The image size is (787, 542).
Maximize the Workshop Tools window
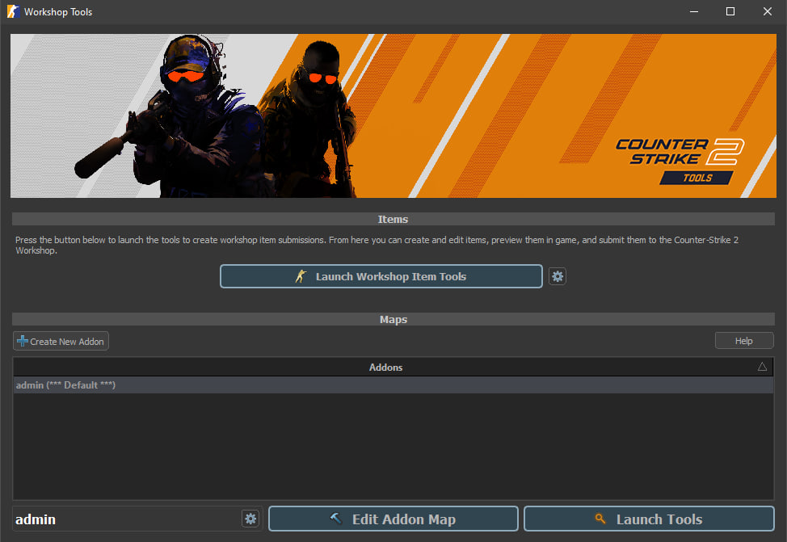[x=730, y=11]
